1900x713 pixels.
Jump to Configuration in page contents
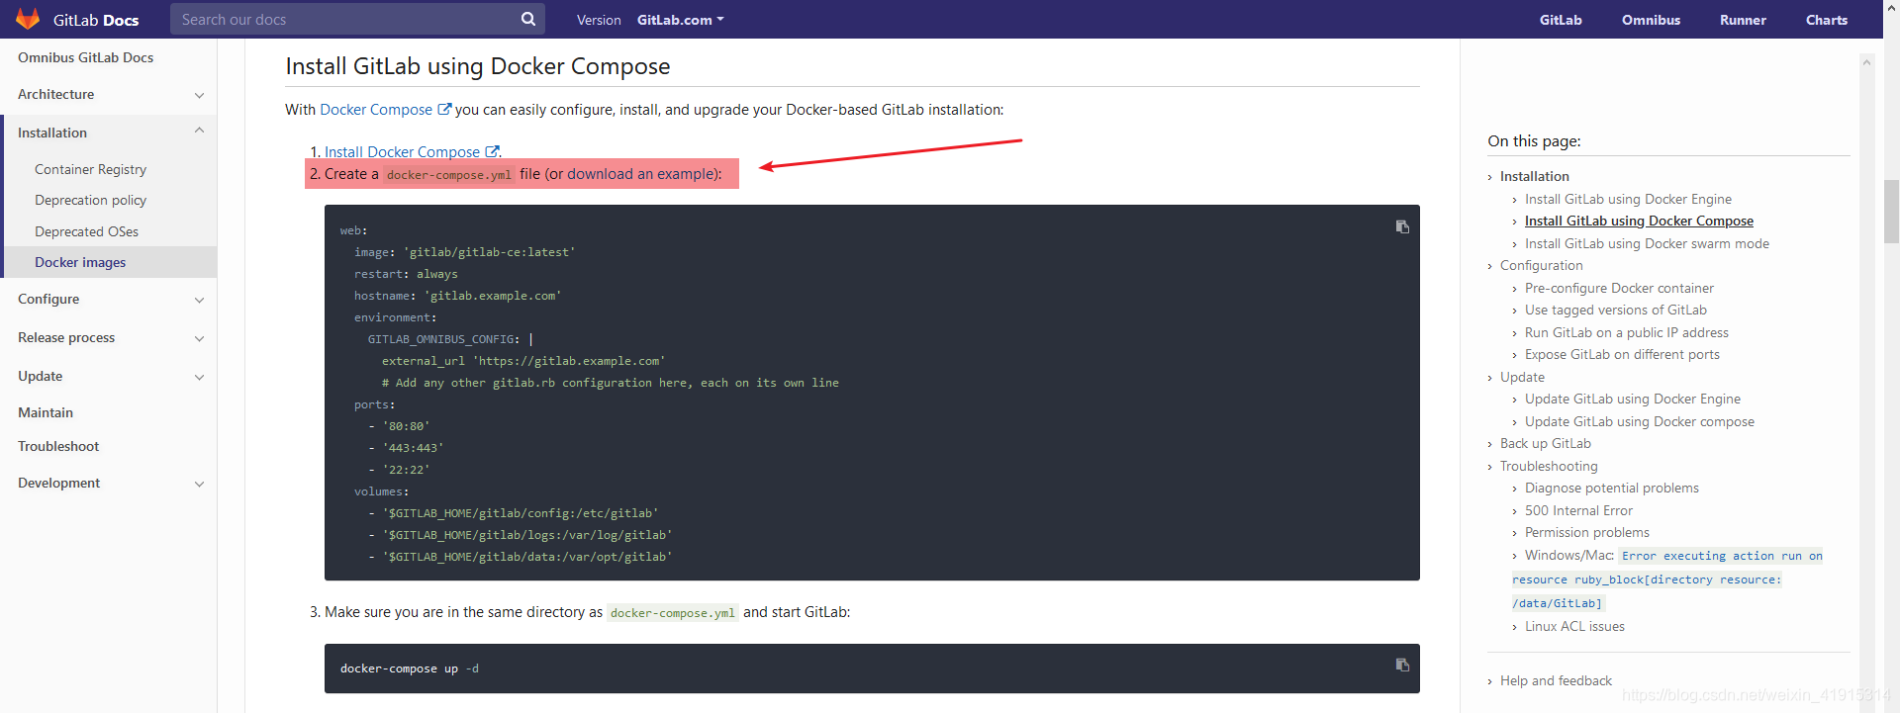coord(1541,265)
